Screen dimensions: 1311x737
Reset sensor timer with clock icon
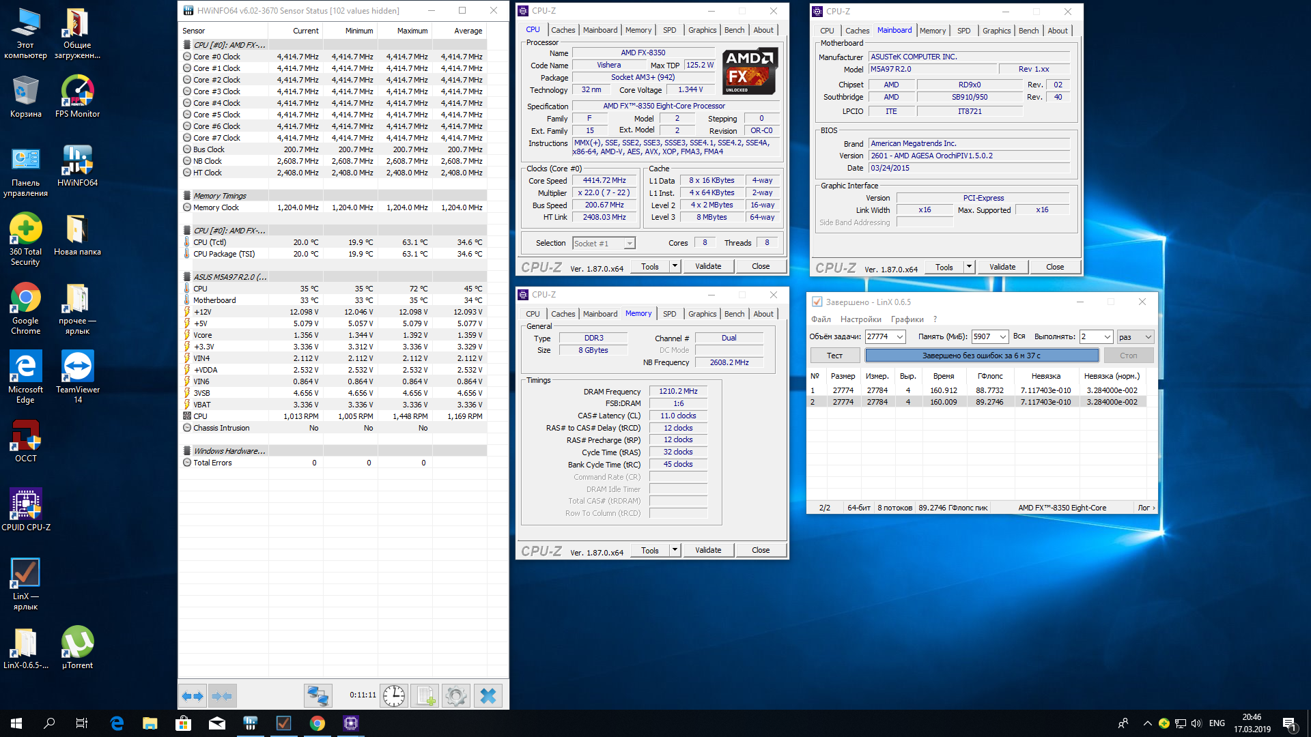(394, 696)
